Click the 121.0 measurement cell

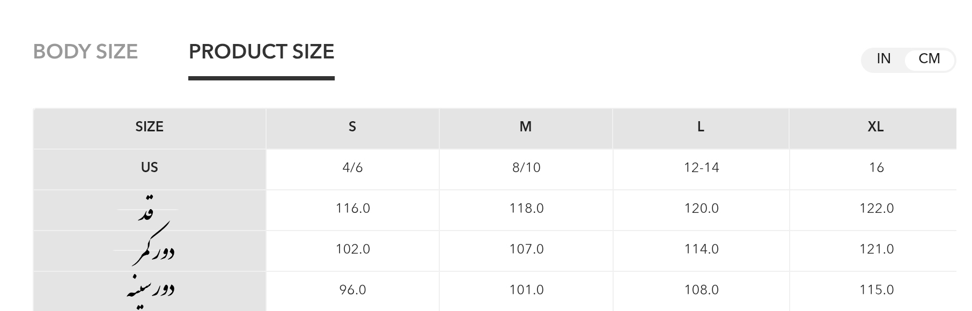[x=876, y=249]
